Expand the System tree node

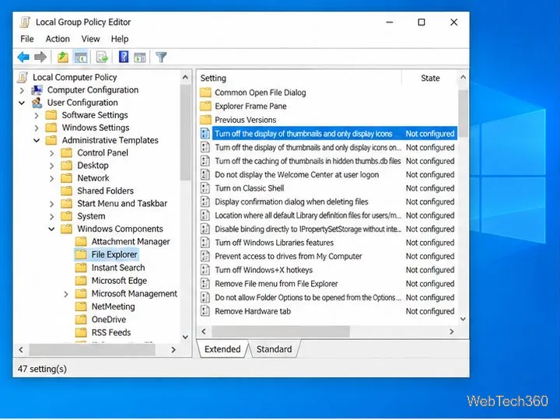(52, 216)
